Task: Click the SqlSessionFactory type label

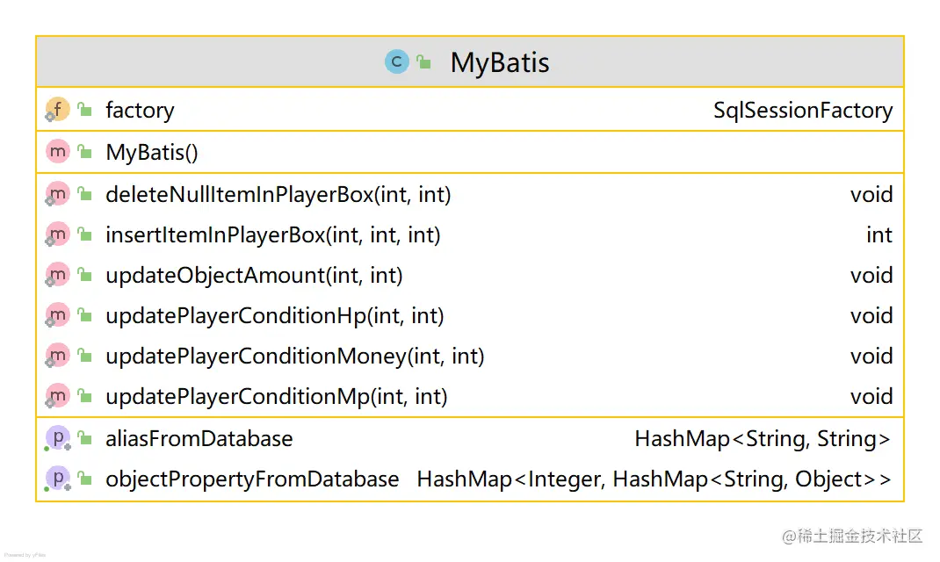Action: click(803, 111)
